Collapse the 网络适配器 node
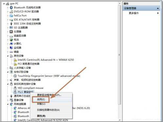 [x=8, y=104]
